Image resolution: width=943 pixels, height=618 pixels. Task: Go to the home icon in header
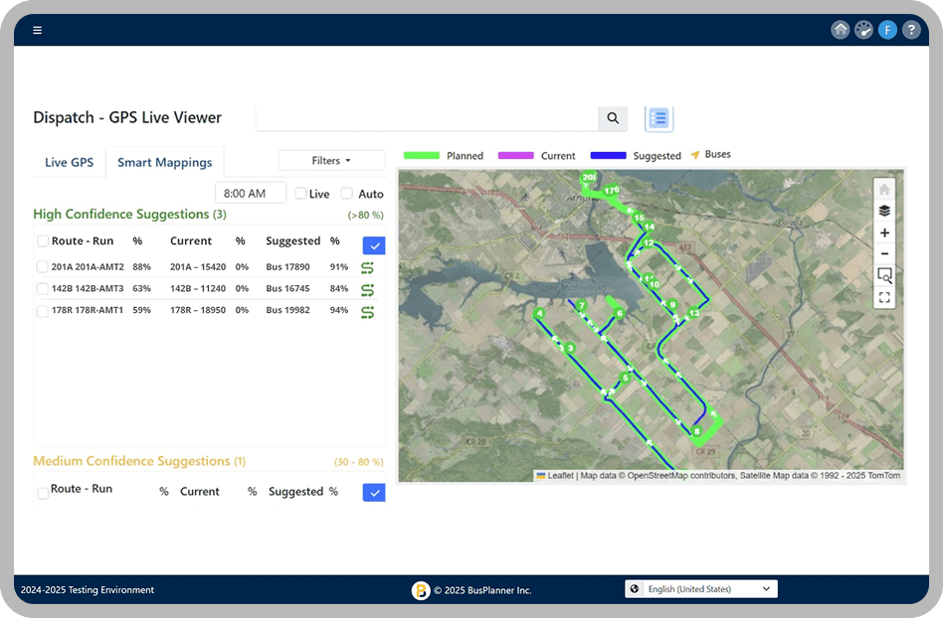(x=841, y=30)
